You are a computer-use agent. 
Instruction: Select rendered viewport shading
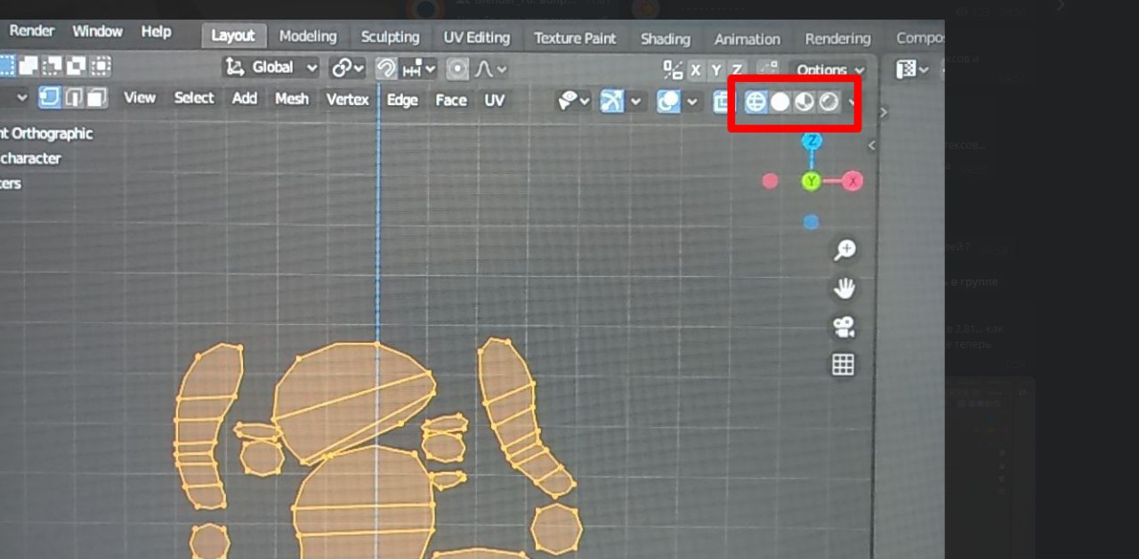[828, 101]
